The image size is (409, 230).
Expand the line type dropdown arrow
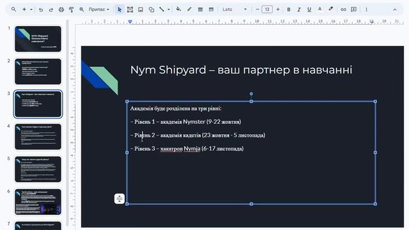point(169,10)
